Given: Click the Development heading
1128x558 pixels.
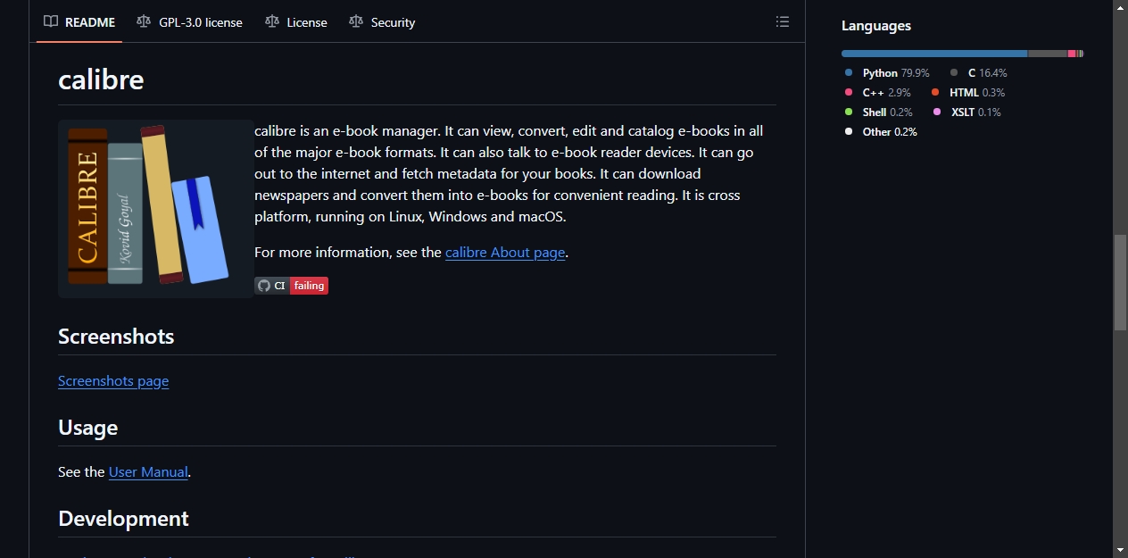Looking at the screenshot, I should [123, 519].
